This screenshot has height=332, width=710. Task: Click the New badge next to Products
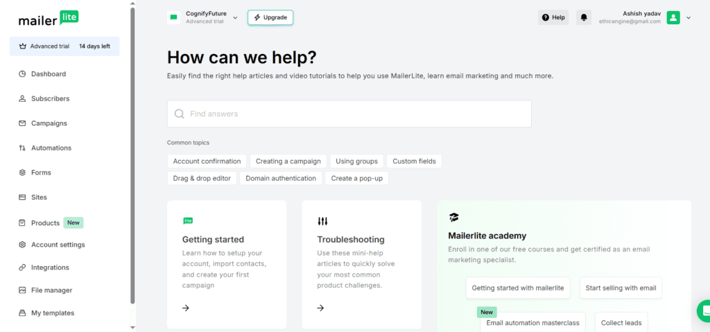73,222
